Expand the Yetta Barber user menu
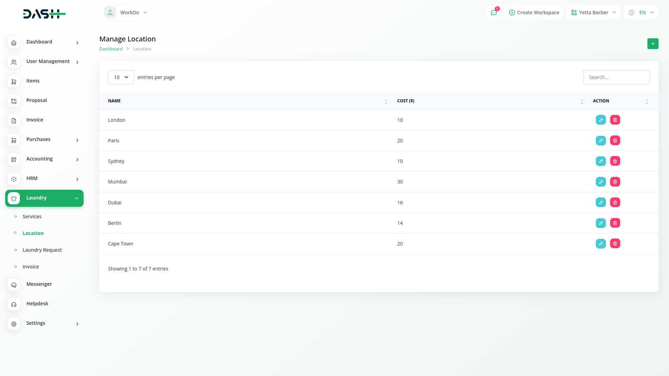The width and height of the screenshot is (669, 376). [x=593, y=13]
